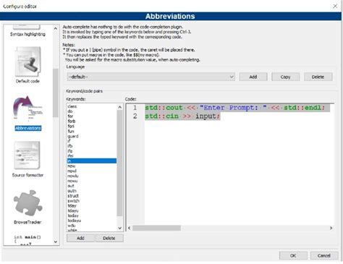Select the Abbreviations sidebar icon
The width and height of the screenshot is (343, 264).
coord(27,108)
